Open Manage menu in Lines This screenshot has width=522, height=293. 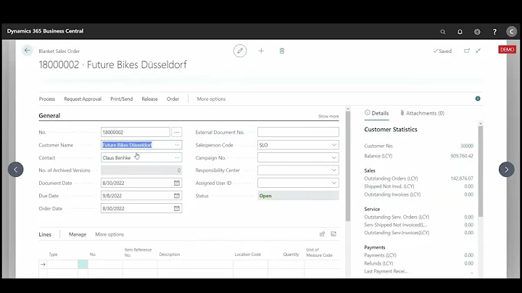point(78,234)
